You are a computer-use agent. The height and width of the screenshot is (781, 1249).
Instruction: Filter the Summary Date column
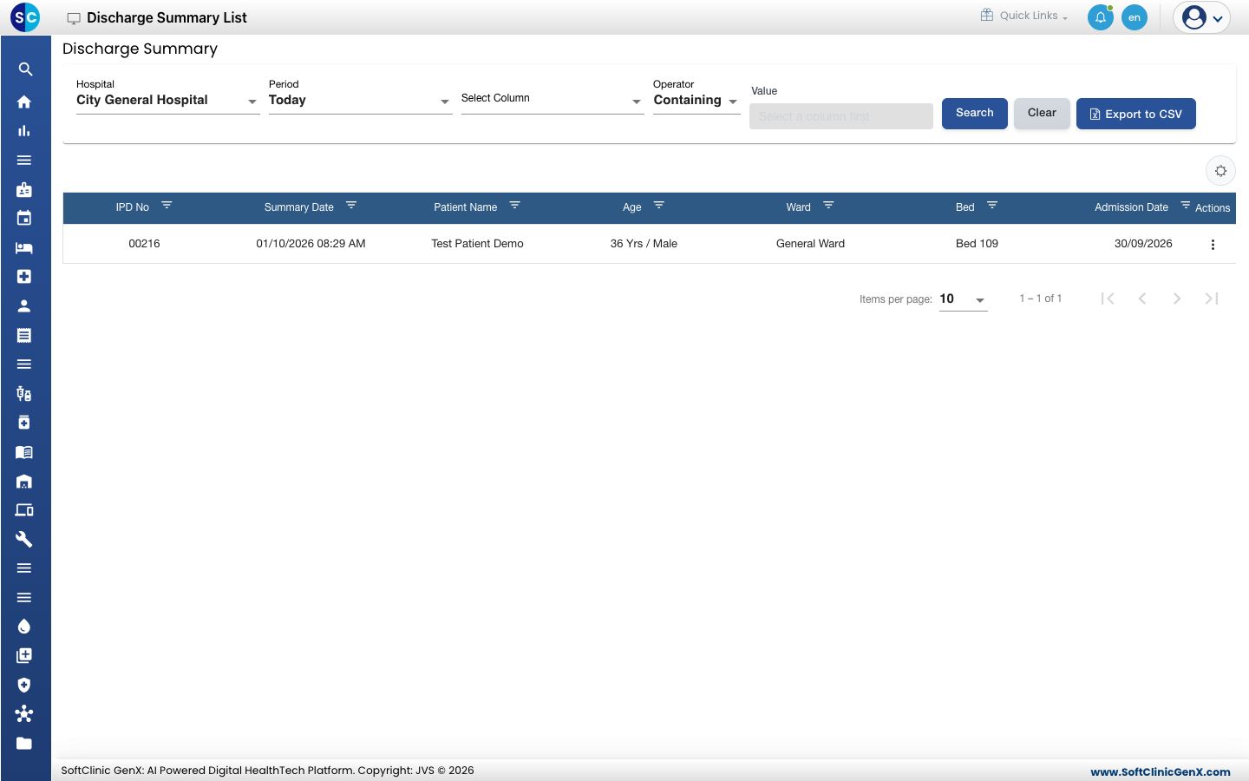click(351, 206)
